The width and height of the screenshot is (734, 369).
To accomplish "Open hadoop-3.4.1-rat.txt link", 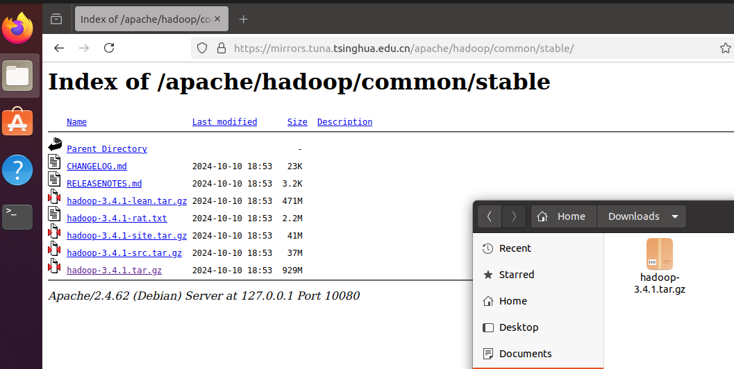I will pyautogui.click(x=117, y=218).
